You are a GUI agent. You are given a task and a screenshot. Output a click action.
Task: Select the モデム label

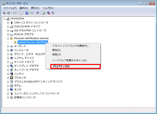tap(18, 85)
